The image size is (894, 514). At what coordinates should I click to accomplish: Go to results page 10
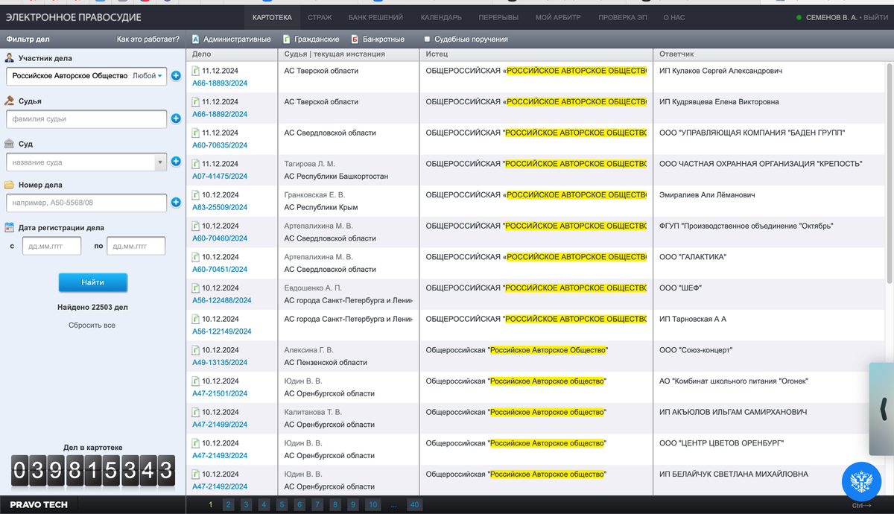pyautogui.click(x=372, y=505)
